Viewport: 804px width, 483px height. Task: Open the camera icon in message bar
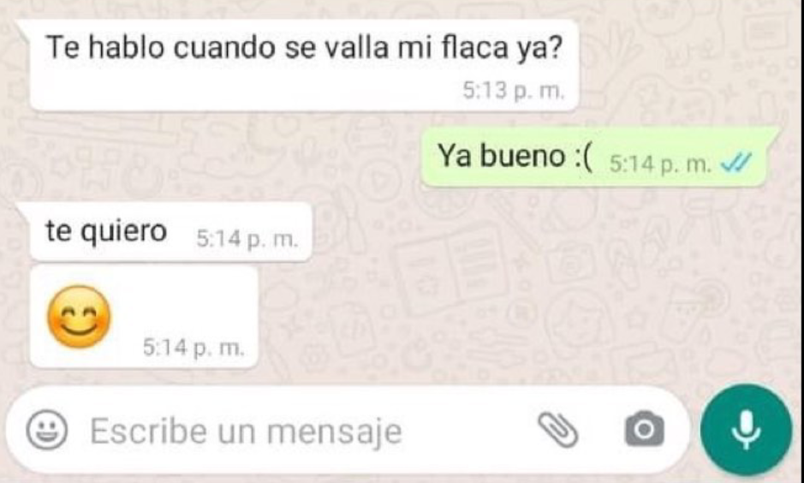(x=645, y=429)
